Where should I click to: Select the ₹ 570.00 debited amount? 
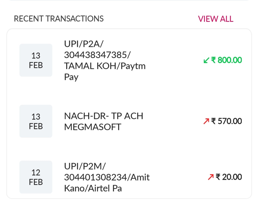(x=227, y=121)
